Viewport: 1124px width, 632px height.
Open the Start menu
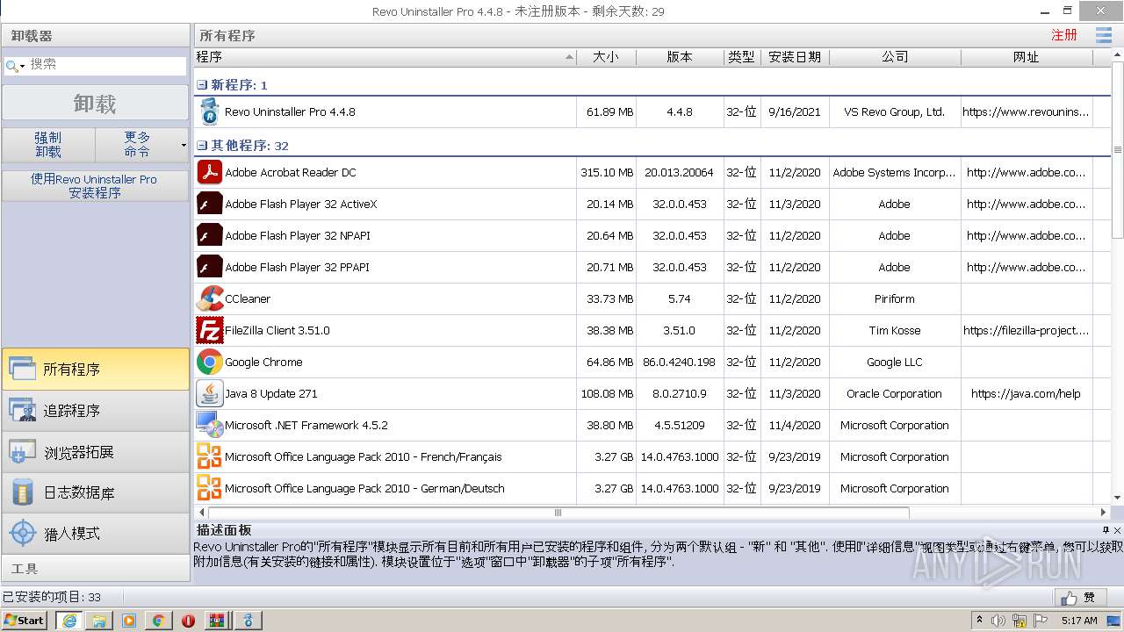click(25, 621)
